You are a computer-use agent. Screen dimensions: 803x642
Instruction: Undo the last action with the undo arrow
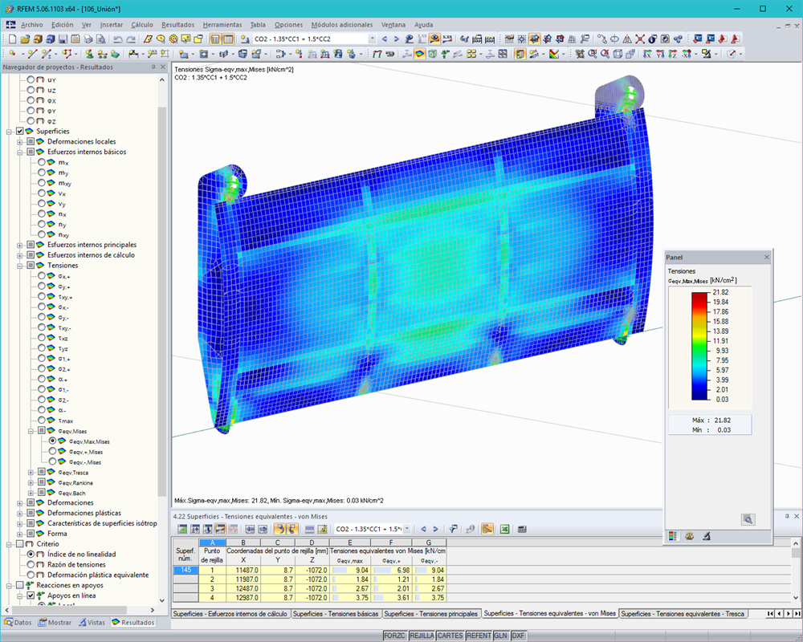coord(118,39)
